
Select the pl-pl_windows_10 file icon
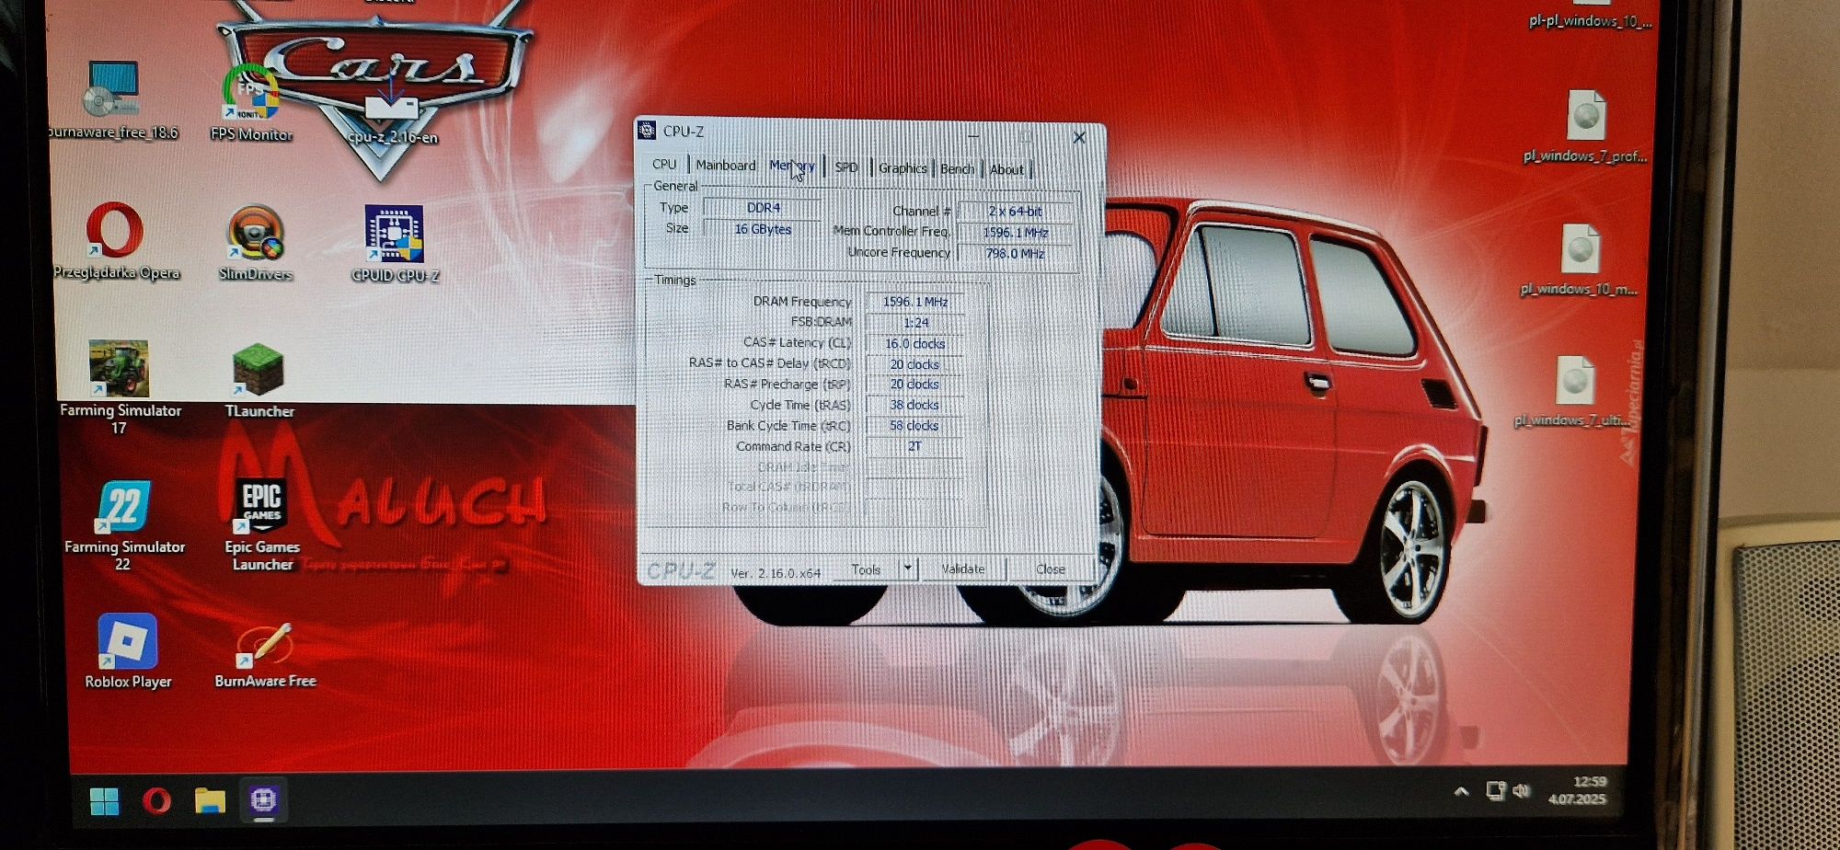pyautogui.click(x=1590, y=15)
